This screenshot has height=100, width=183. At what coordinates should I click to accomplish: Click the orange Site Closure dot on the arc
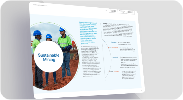[109, 72]
